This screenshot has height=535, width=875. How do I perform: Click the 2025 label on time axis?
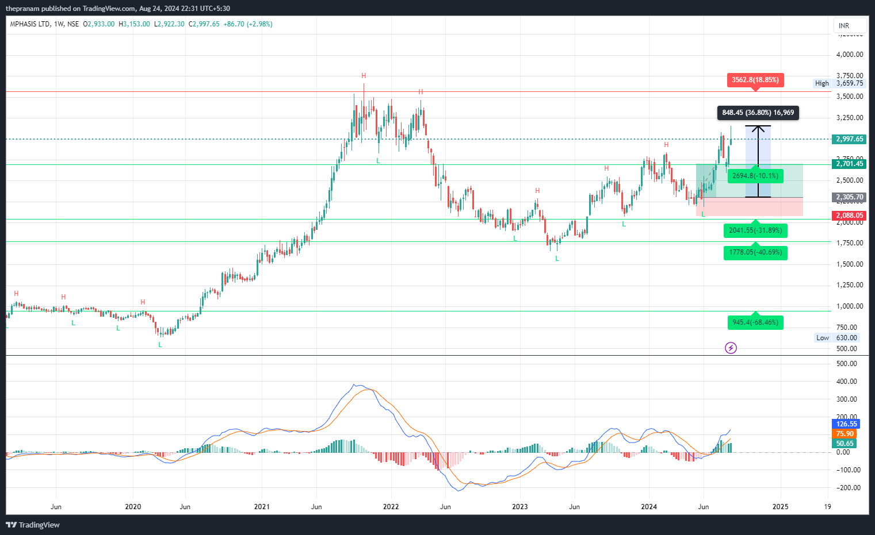[x=780, y=507]
